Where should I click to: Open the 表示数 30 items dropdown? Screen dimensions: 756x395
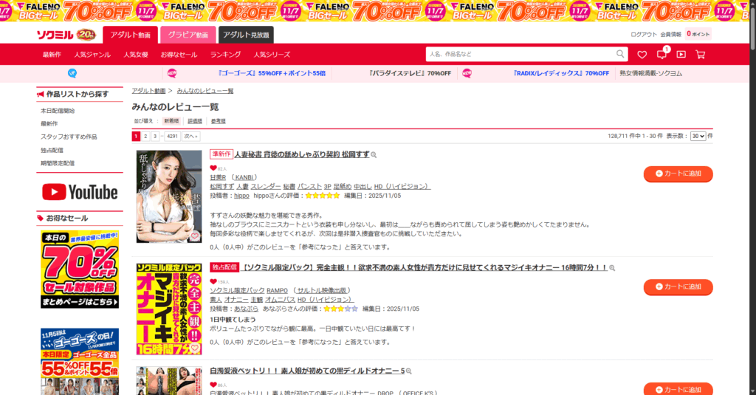[698, 137]
